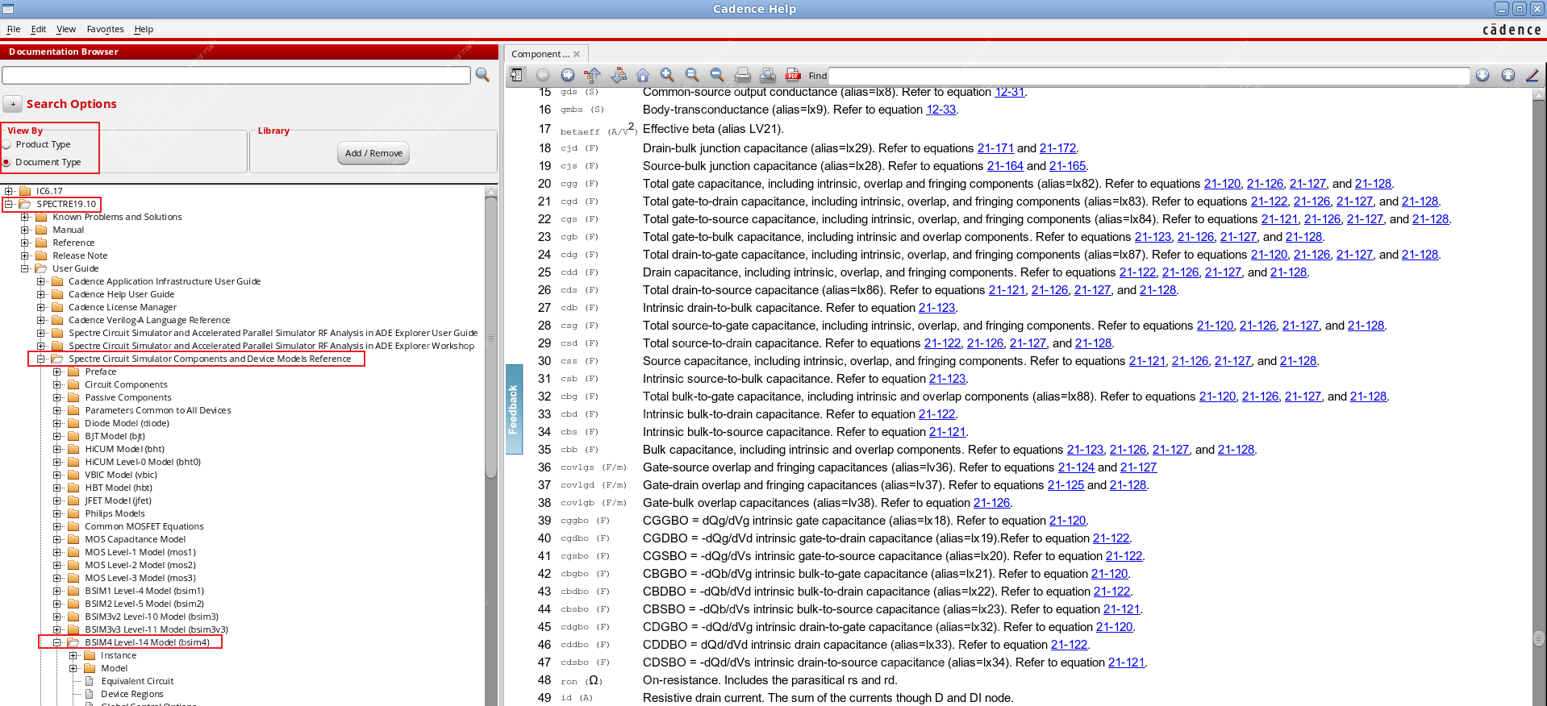Click the find previous up-arrow icon
1547x706 pixels.
[x=1508, y=75]
